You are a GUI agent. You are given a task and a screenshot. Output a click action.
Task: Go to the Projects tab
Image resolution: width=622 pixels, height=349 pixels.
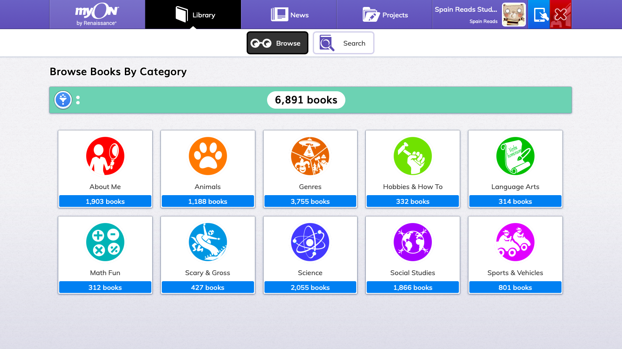coord(385,15)
